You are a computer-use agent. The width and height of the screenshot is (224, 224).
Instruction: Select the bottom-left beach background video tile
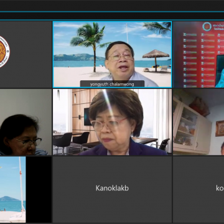[x=13, y=189]
